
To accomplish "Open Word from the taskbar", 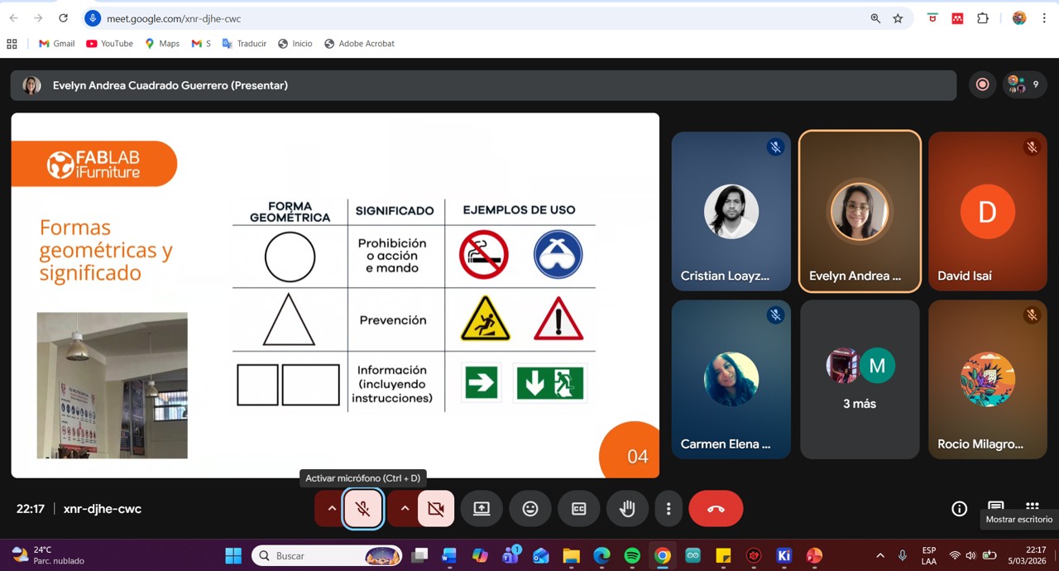I will coord(449,555).
